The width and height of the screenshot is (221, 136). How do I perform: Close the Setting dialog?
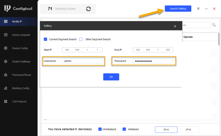175,26
